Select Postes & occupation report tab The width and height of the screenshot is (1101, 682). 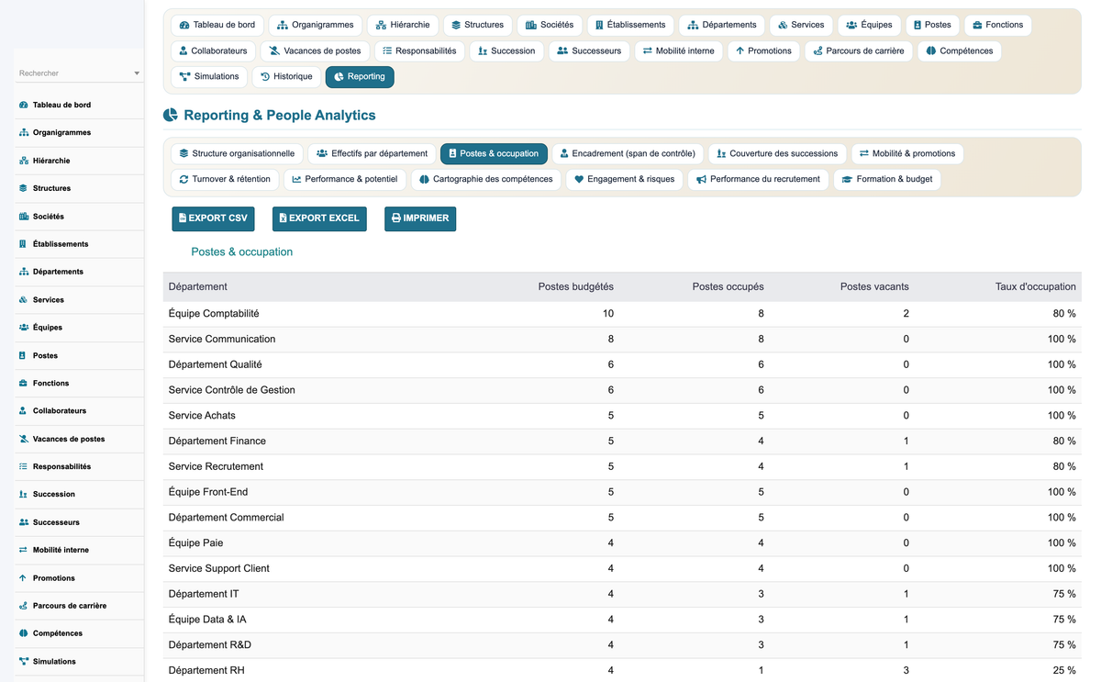tap(494, 154)
